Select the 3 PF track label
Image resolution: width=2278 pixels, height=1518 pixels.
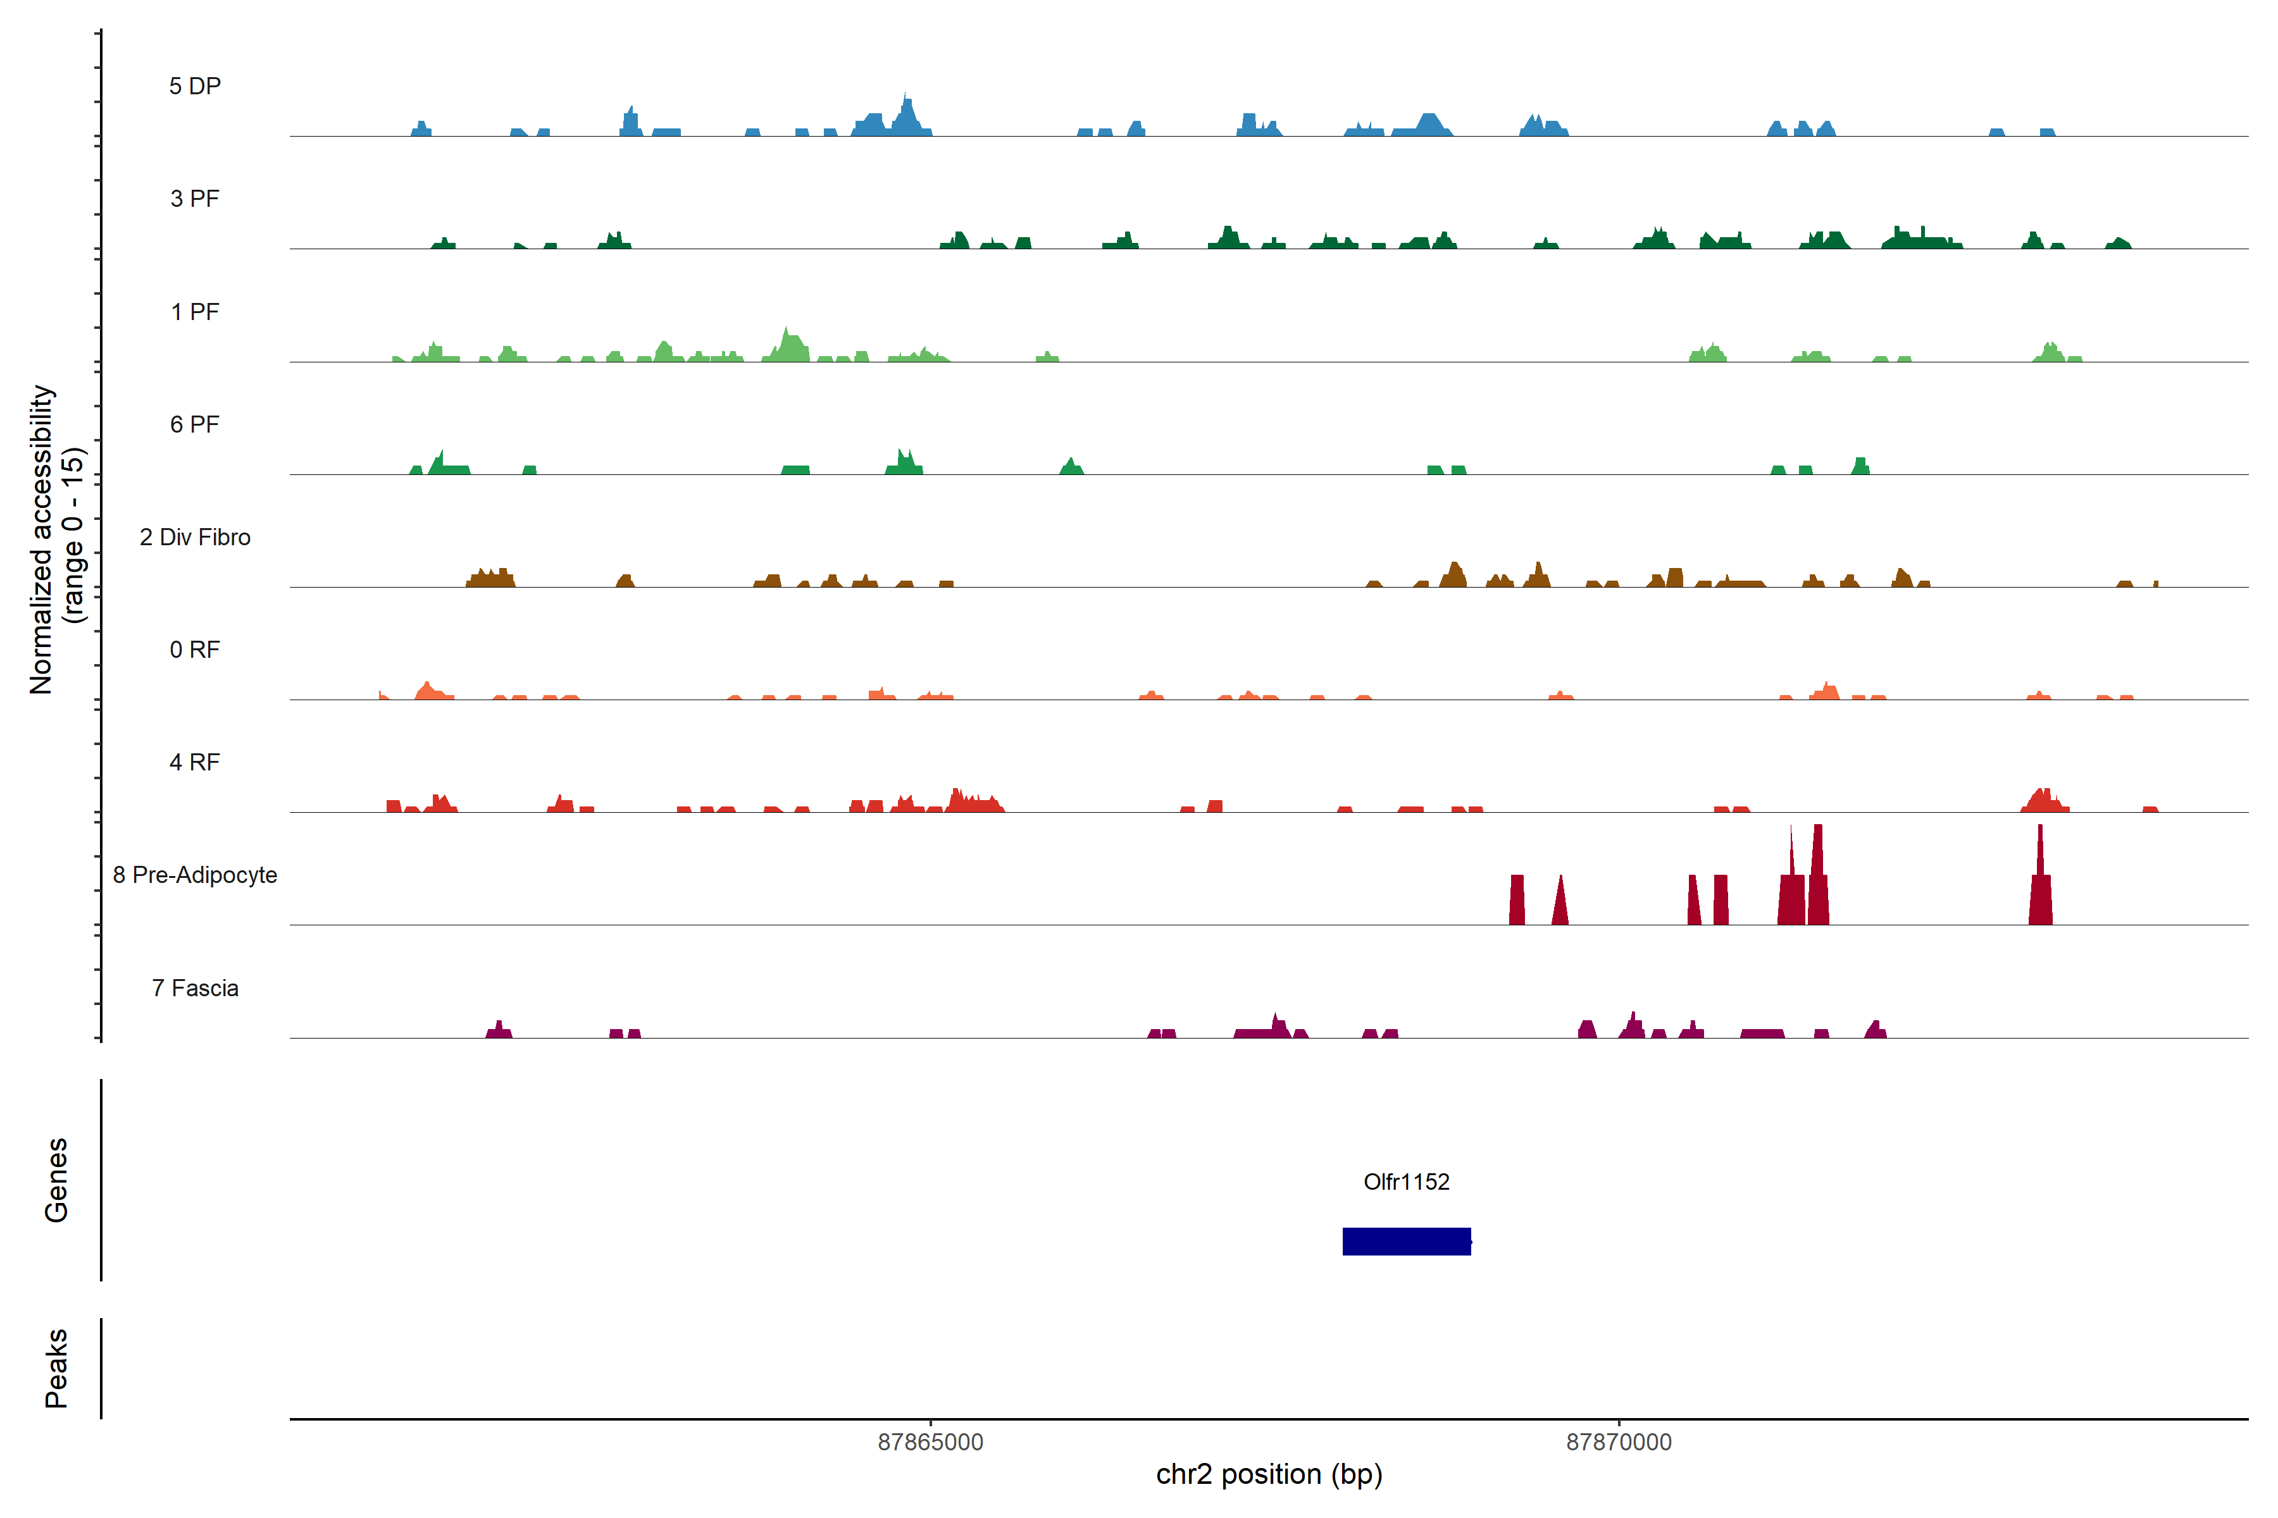pyautogui.click(x=195, y=199)
